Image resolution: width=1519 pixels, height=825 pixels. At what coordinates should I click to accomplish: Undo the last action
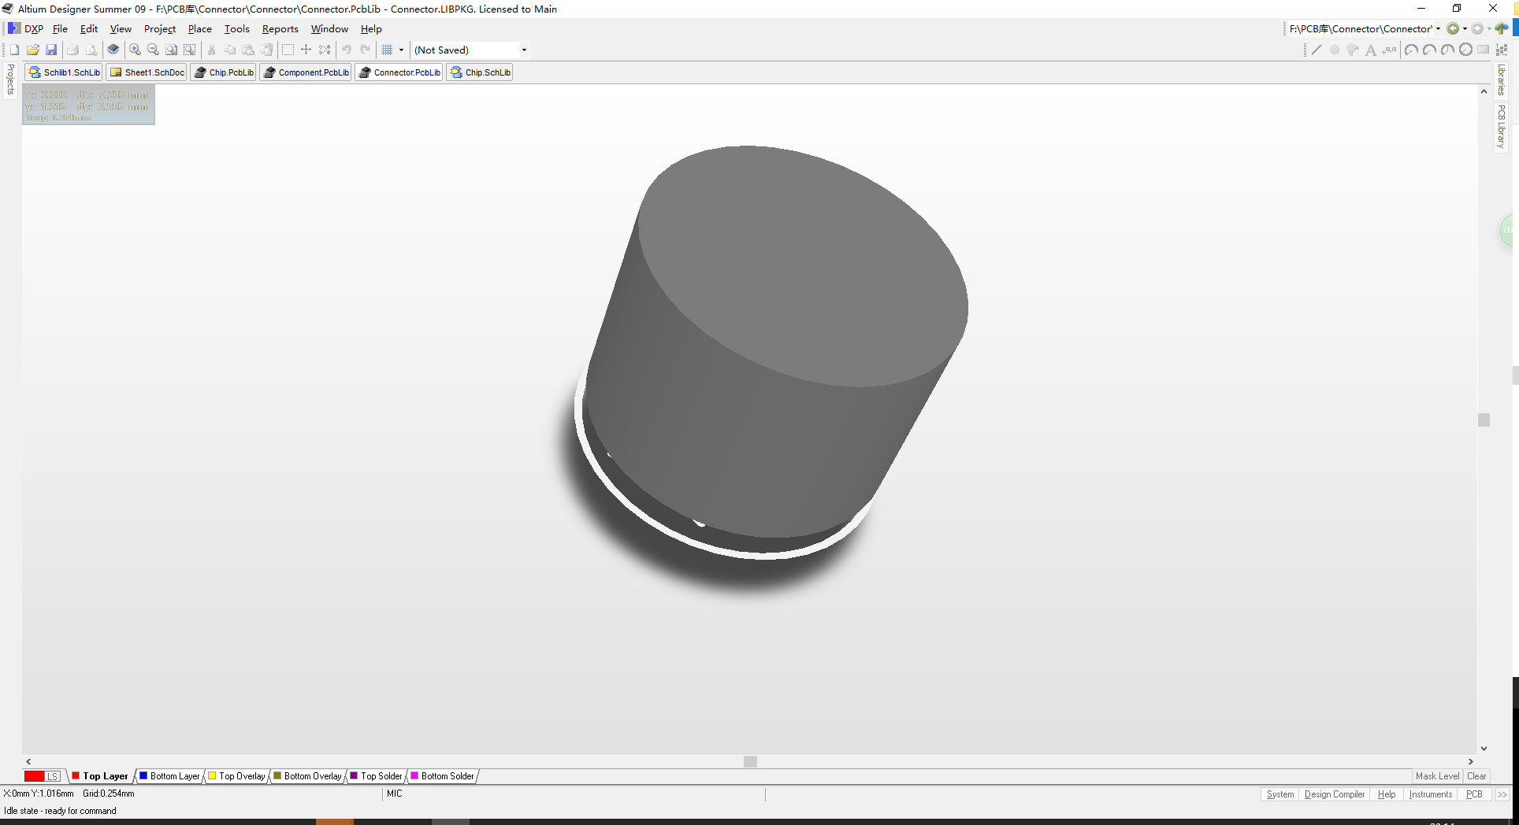[x=347, y=50]
